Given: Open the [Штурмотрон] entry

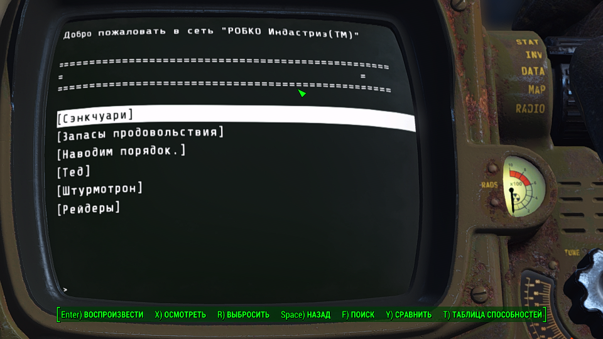Looking at the screenshot, I should [100, 189].
